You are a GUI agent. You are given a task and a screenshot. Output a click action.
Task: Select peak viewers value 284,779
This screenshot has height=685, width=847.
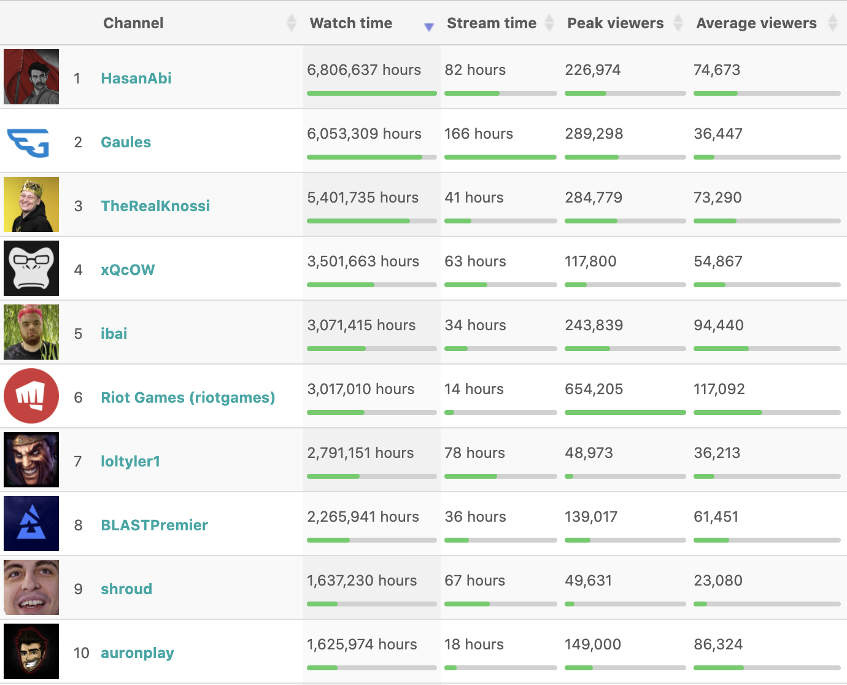594,198
